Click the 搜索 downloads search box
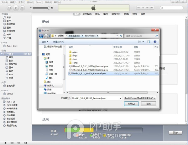The image size is (188, 145). tap(142, 36)
